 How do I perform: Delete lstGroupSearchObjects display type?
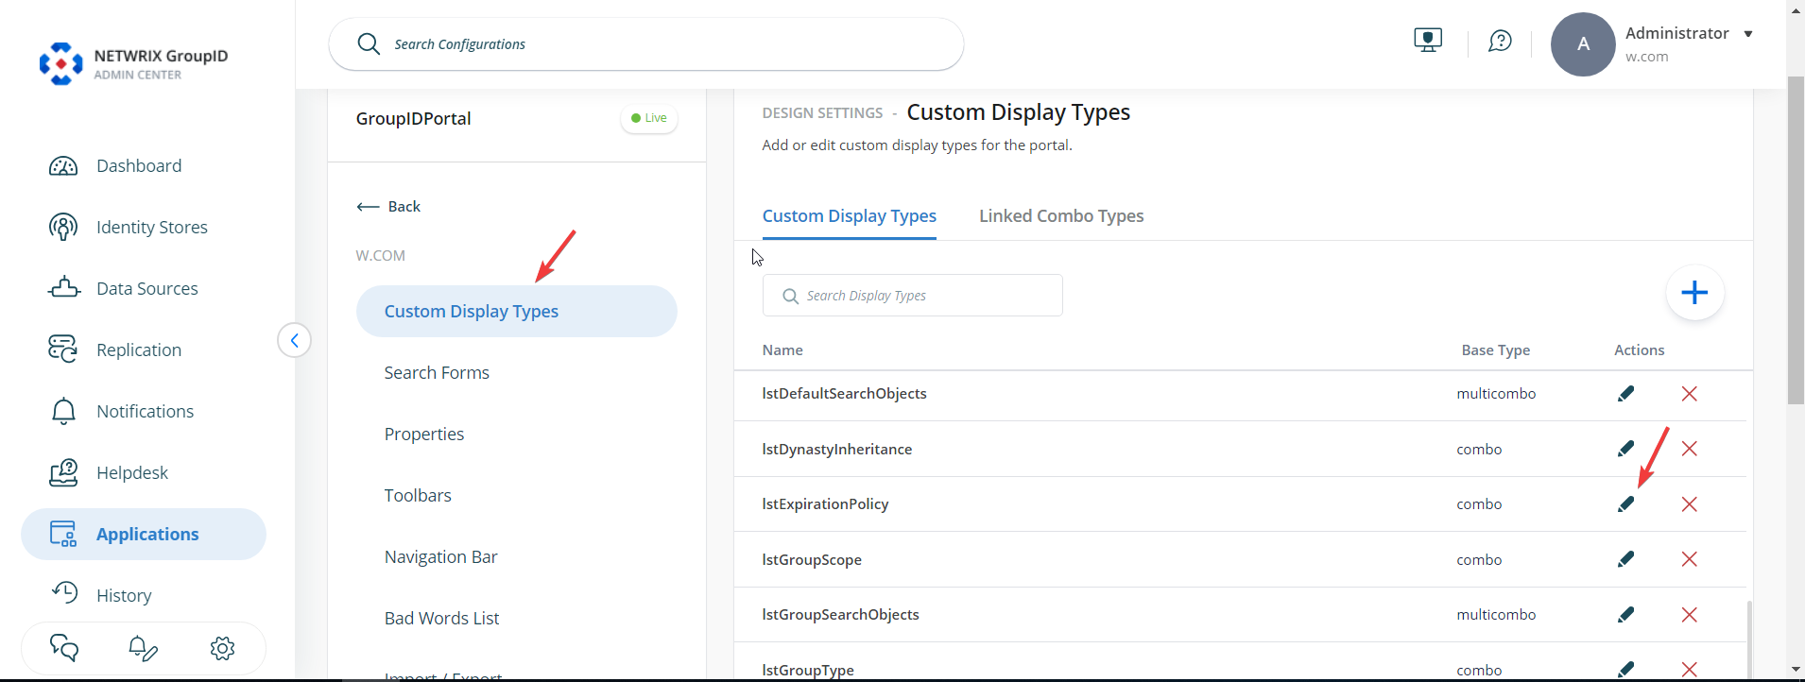coord(1690,615)
